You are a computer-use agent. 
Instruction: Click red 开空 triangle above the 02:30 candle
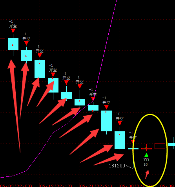[x=120, y=123]
